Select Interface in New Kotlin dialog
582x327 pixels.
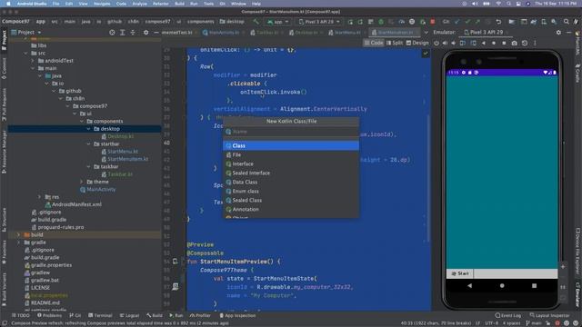(291, 163)
